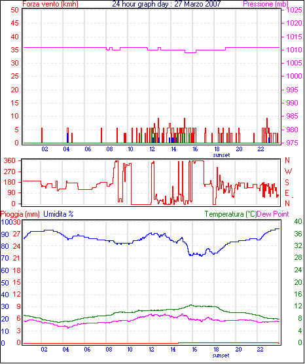Click the 'Dew Point' legend label
Image resolution: width=305 pixels, height=364 pixels.
(x=273, y=214)
